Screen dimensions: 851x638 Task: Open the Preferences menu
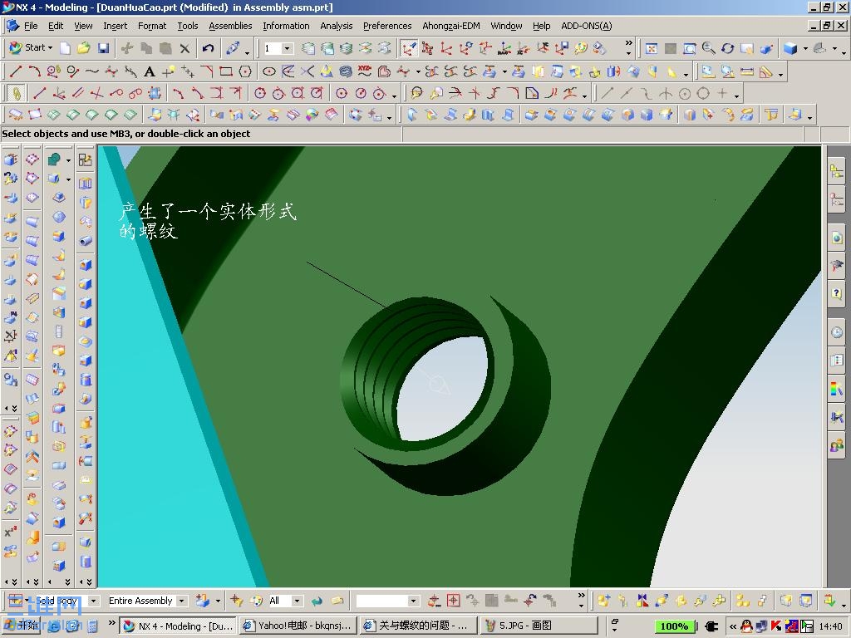click(387, 26)
